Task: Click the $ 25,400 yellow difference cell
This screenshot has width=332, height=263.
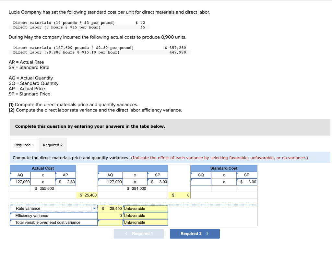Action: (87, 195)
